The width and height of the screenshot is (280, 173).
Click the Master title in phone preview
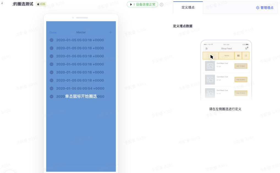coord(81,32)
